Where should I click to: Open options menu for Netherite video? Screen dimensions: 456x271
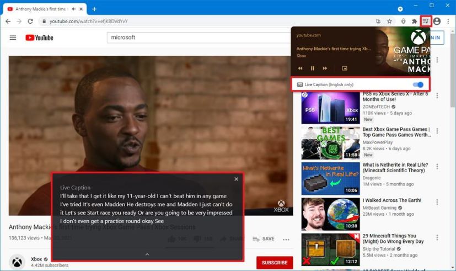click(437, 167)
